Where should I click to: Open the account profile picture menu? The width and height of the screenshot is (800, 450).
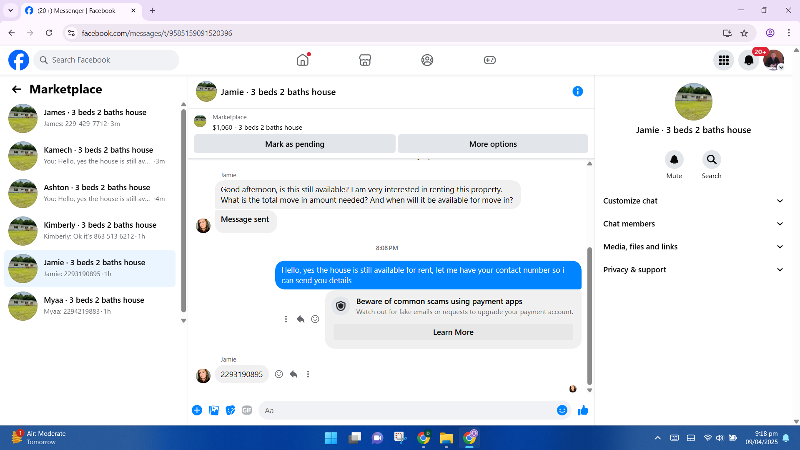click(x=774, y=60)
